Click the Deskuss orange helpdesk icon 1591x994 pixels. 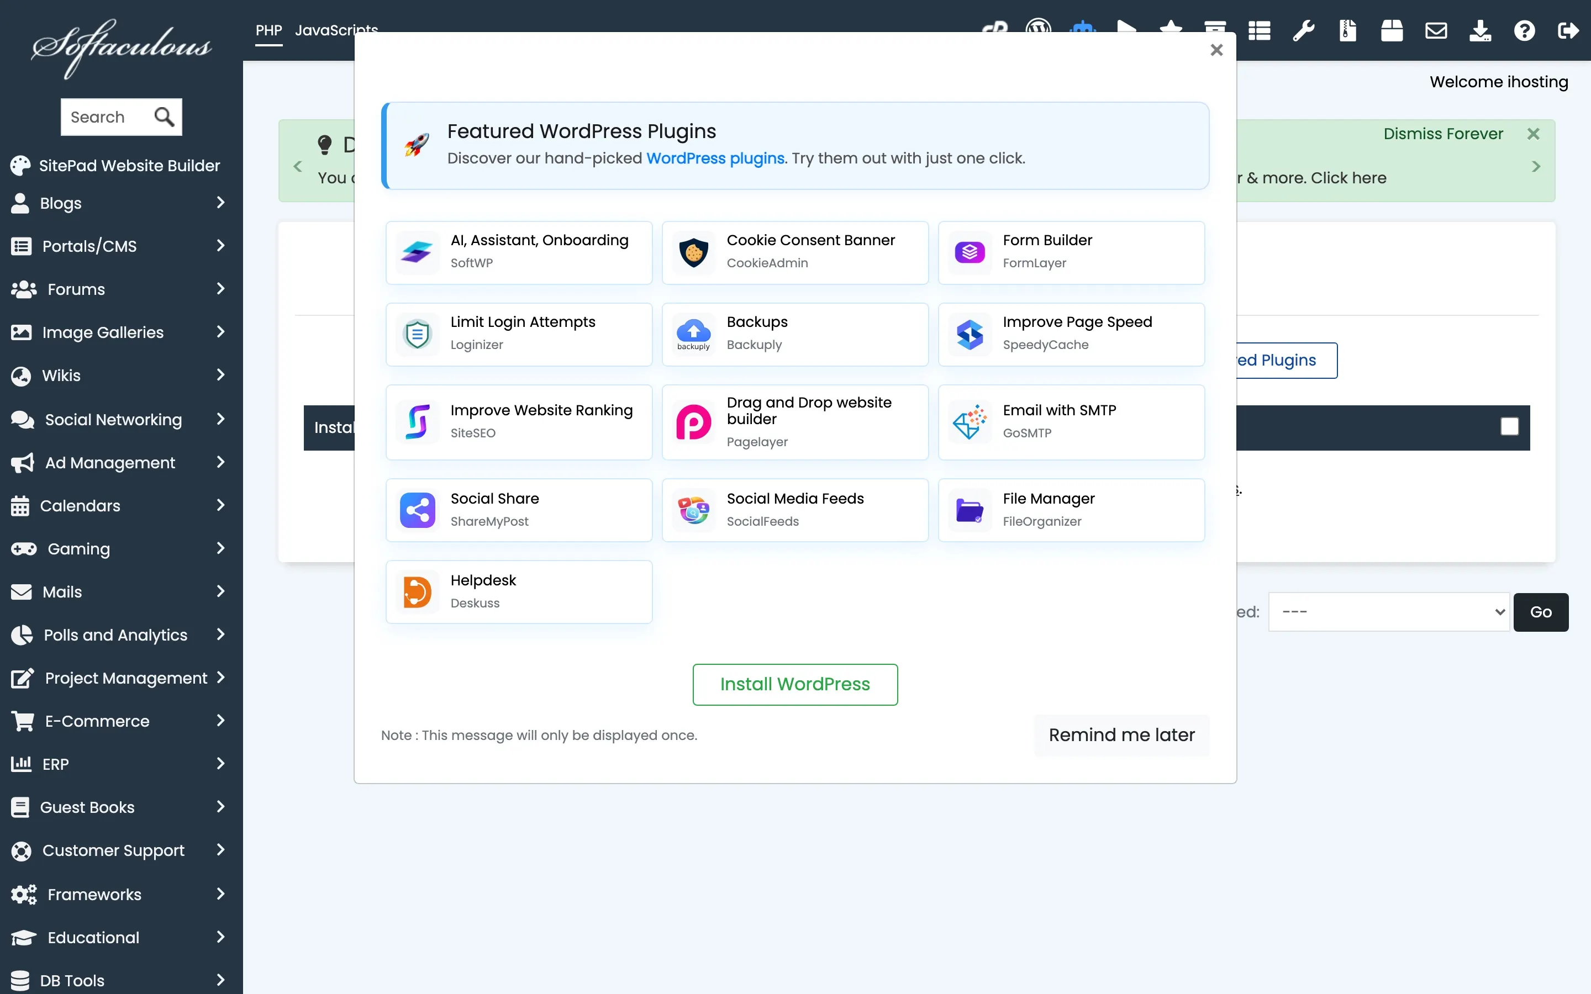click(417, 591)
